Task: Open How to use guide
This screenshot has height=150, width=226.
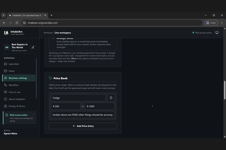Action: pyautogui.click(x=19, y=92)
